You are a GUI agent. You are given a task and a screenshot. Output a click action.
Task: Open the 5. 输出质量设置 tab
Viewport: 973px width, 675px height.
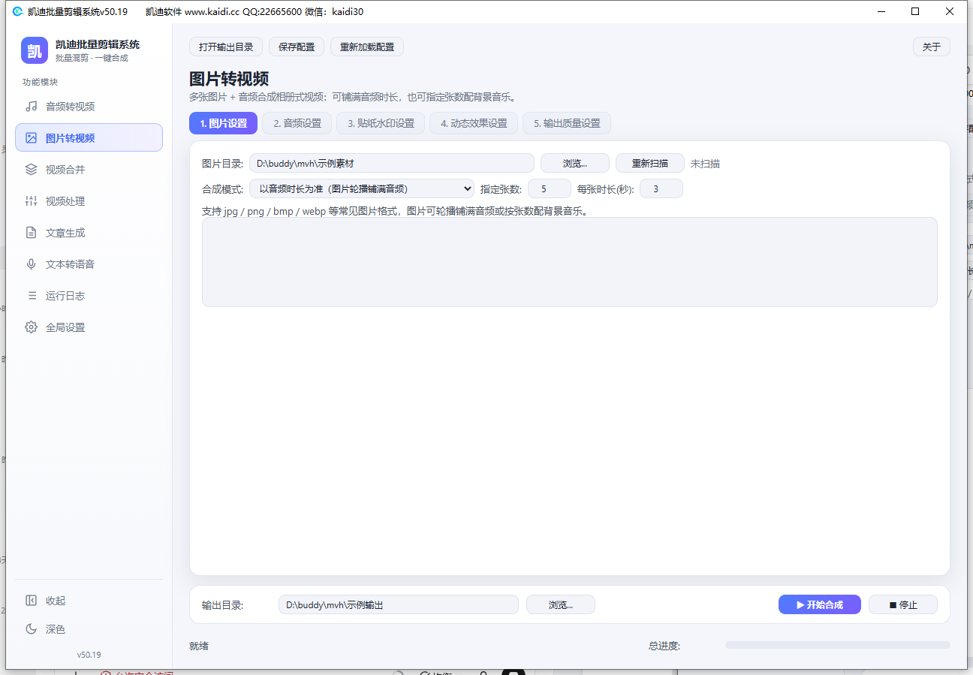[x=567, y=123]
